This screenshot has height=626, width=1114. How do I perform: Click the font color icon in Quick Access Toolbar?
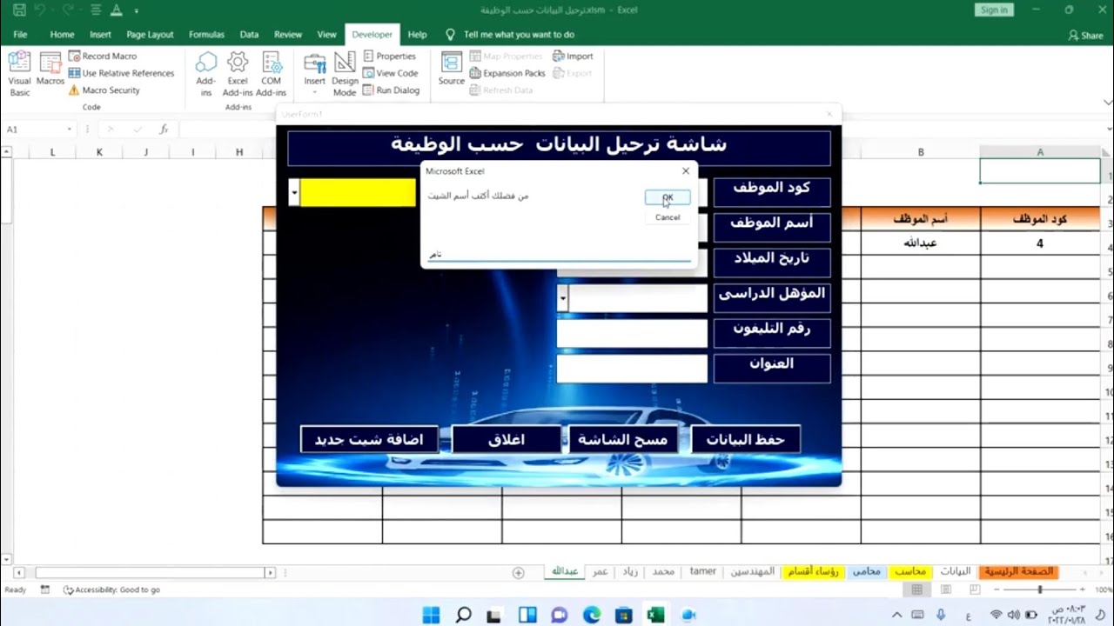(116, 10)
